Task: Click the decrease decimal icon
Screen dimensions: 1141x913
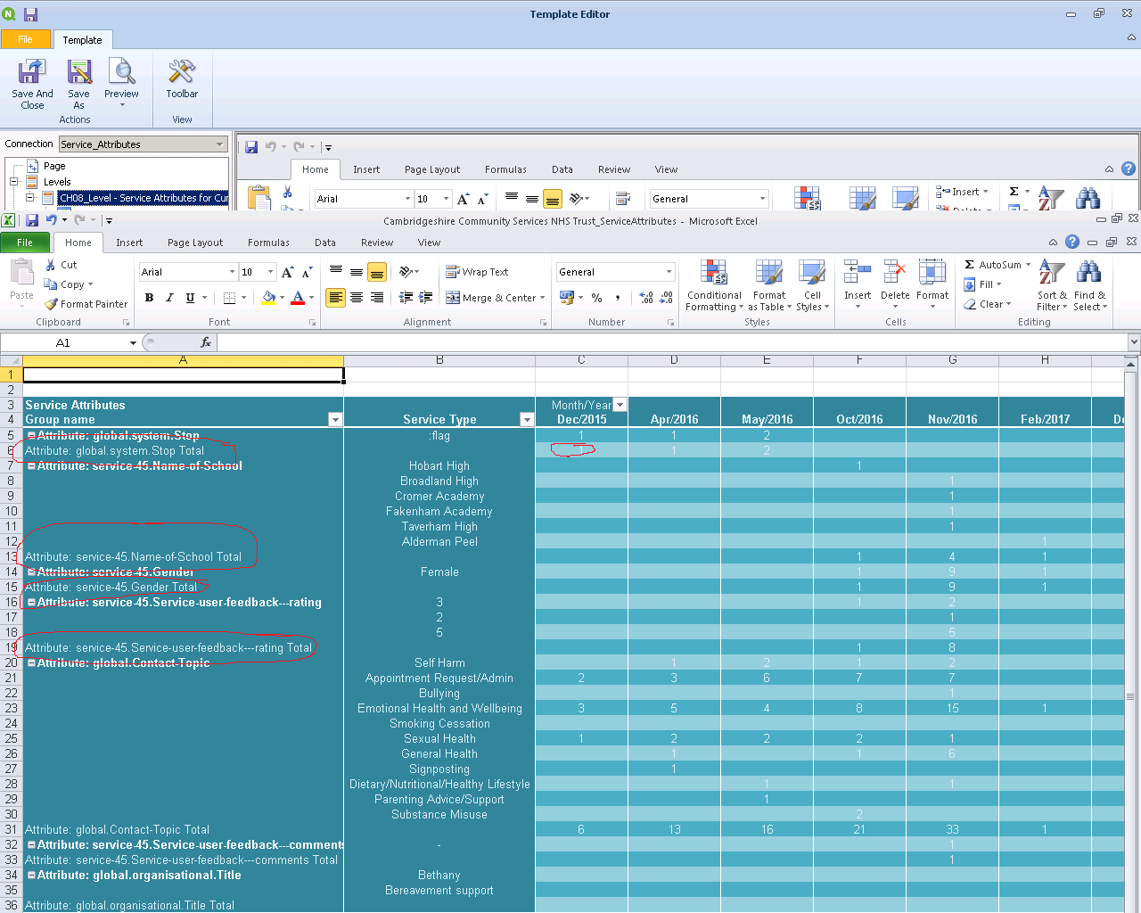Action: (x=667, y=298)
